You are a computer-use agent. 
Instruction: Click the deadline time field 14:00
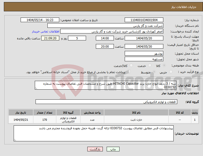(105, 38)
